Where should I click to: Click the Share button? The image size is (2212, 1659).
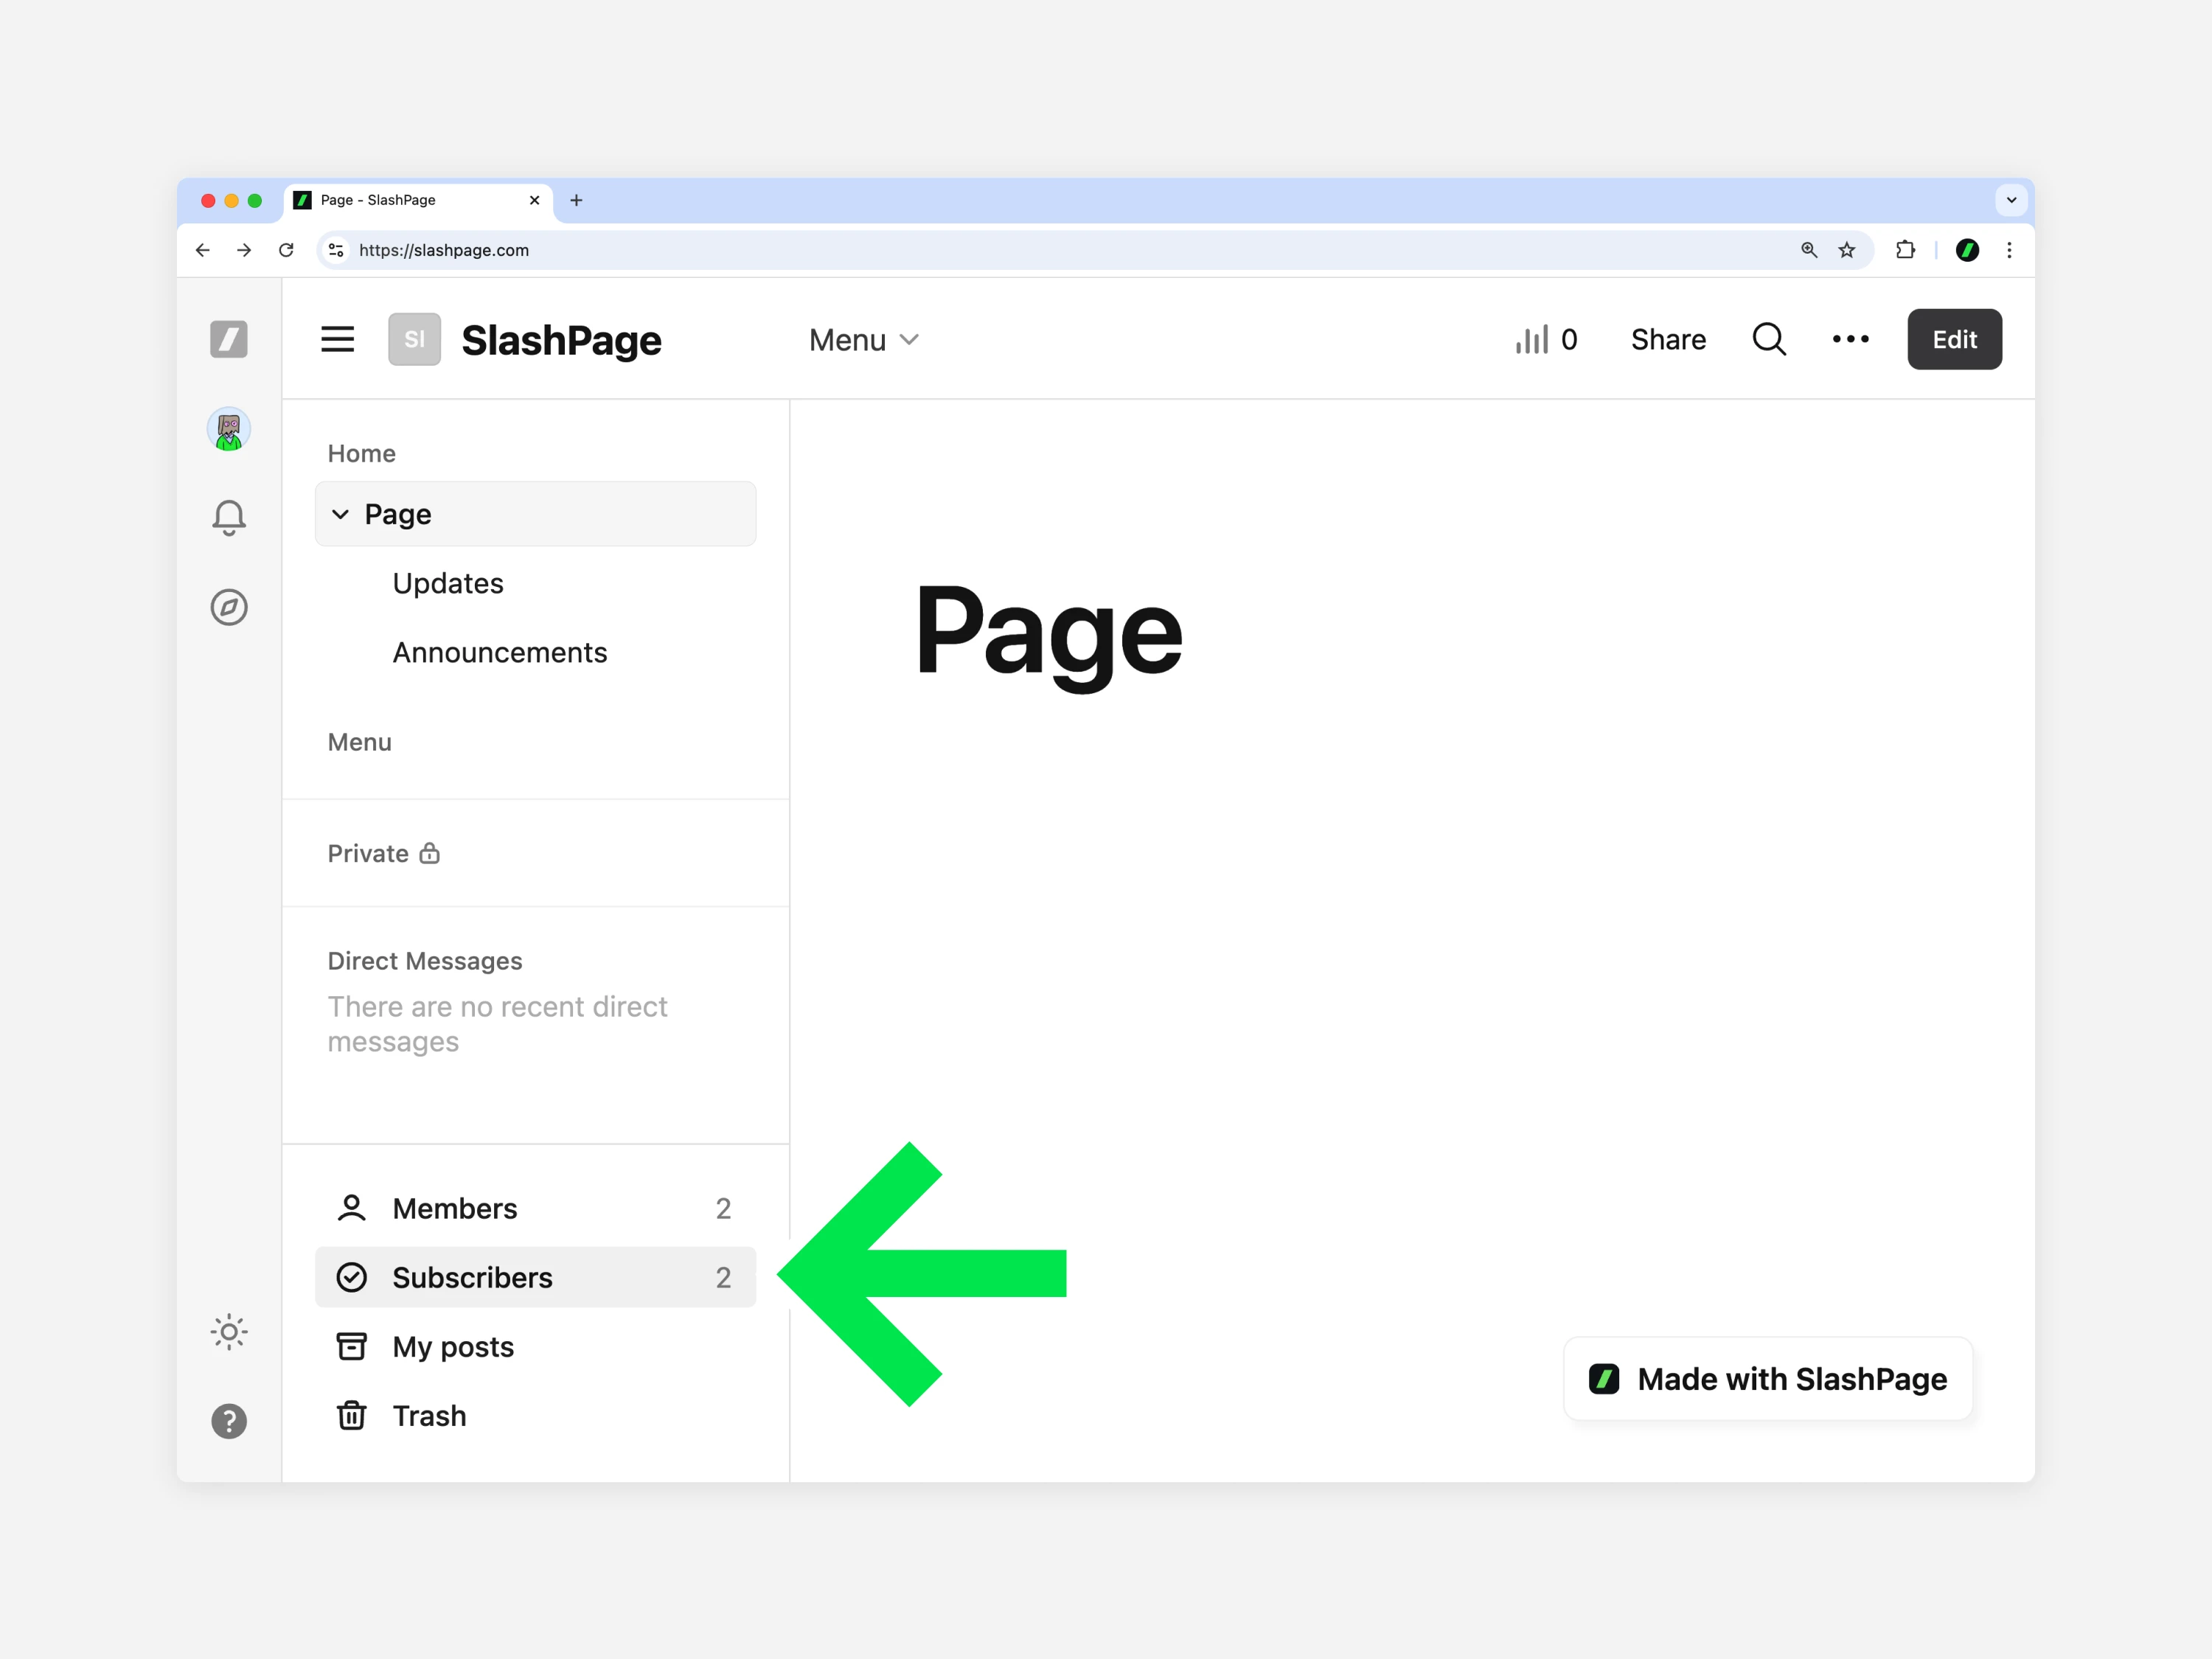[x=1667, y=339]
